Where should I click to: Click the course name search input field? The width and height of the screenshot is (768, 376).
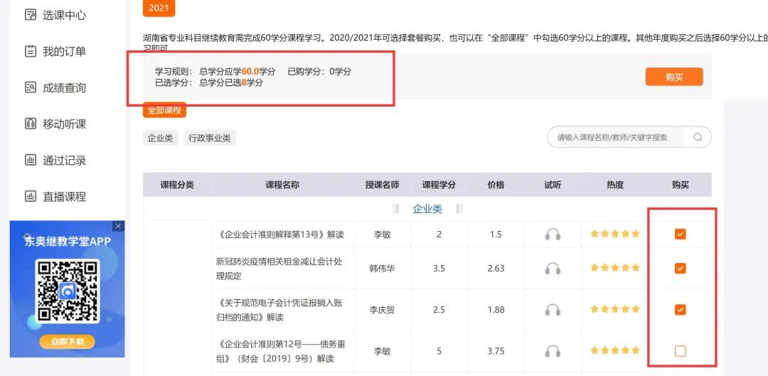point(615,138)
